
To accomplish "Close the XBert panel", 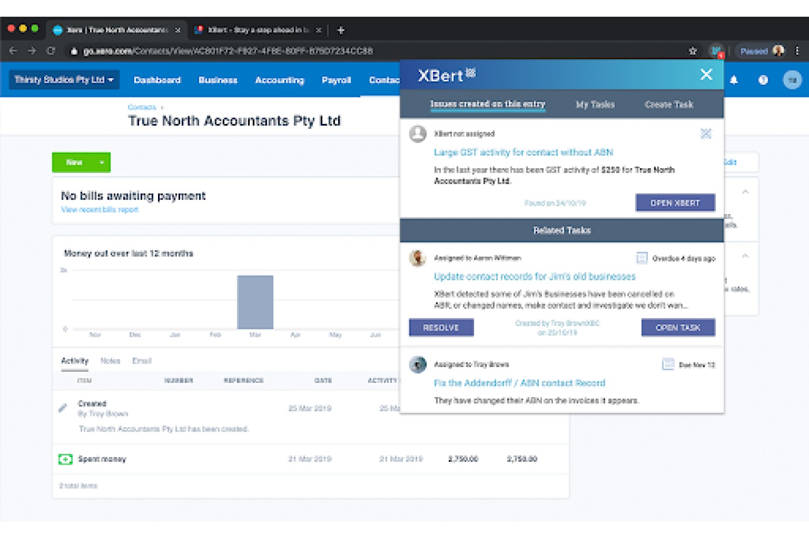I will [x=706, y=74].
